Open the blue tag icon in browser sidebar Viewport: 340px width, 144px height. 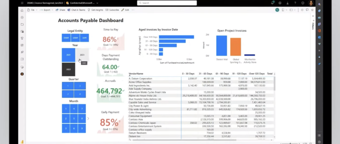tap(319, 11)
